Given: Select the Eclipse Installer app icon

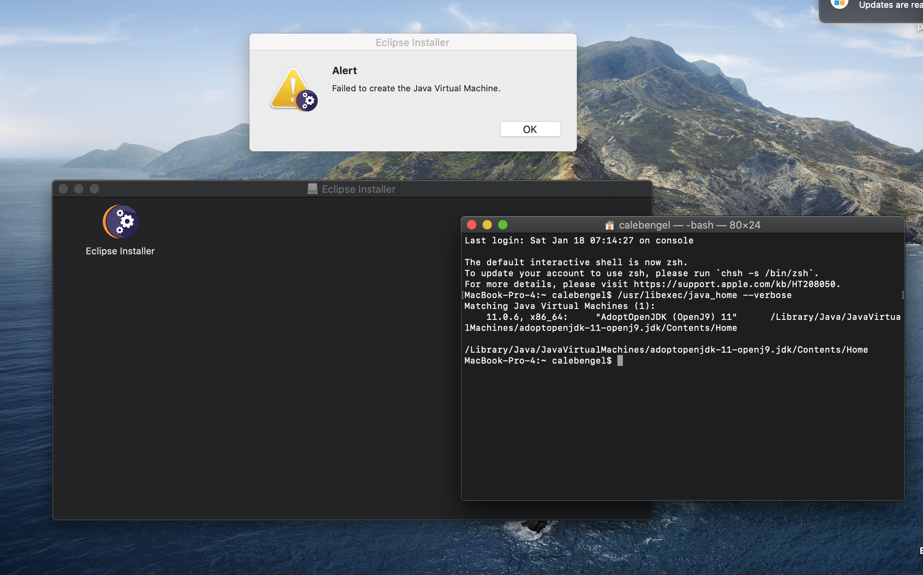Looking at the screenshot, I should pyautogui.click(x=120, y=222).
